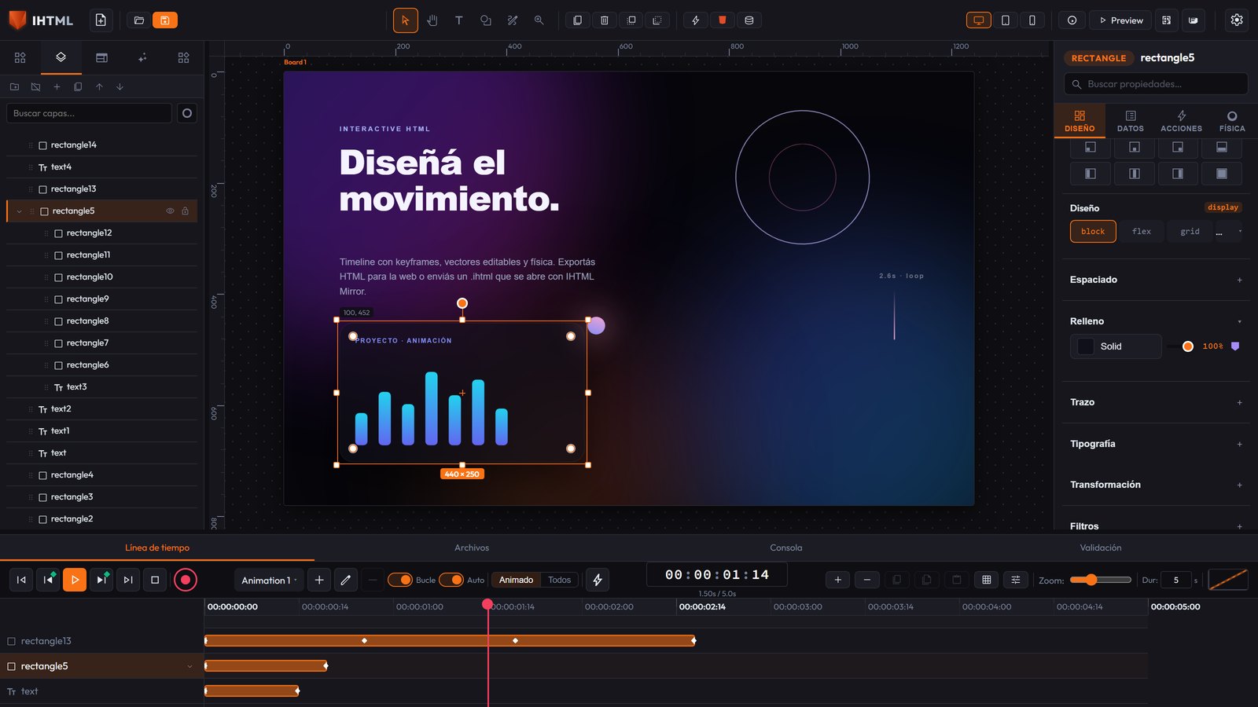Collapse the Relleno section
The height and width of the screenshot is (707, 1258).
pos(1240,321)
